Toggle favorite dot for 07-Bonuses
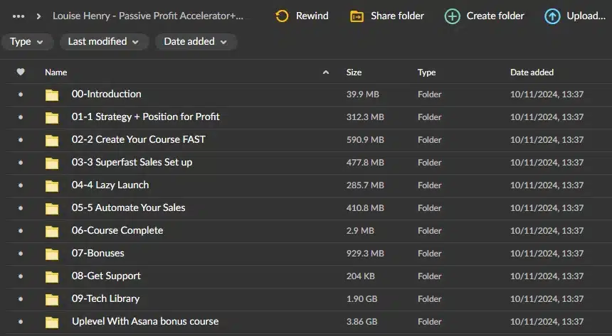 pos(21,254)
